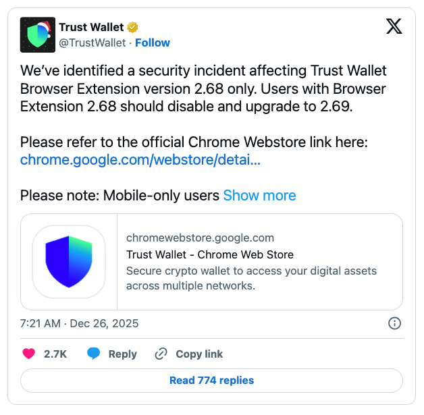424x415 pixels.
Task: Click the 2.7K likes count
Action: click(55, 354)
